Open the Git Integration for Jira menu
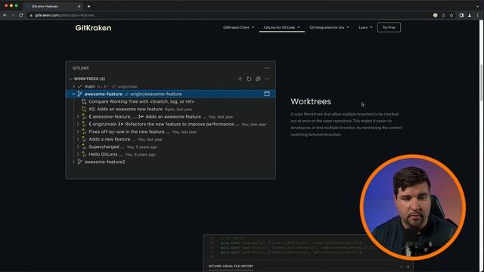 point(330,27)
